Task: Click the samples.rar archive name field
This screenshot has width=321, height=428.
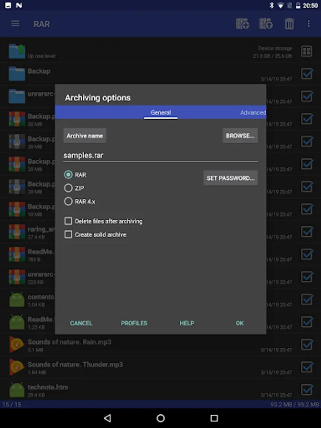Action: (x=161, y=156)
